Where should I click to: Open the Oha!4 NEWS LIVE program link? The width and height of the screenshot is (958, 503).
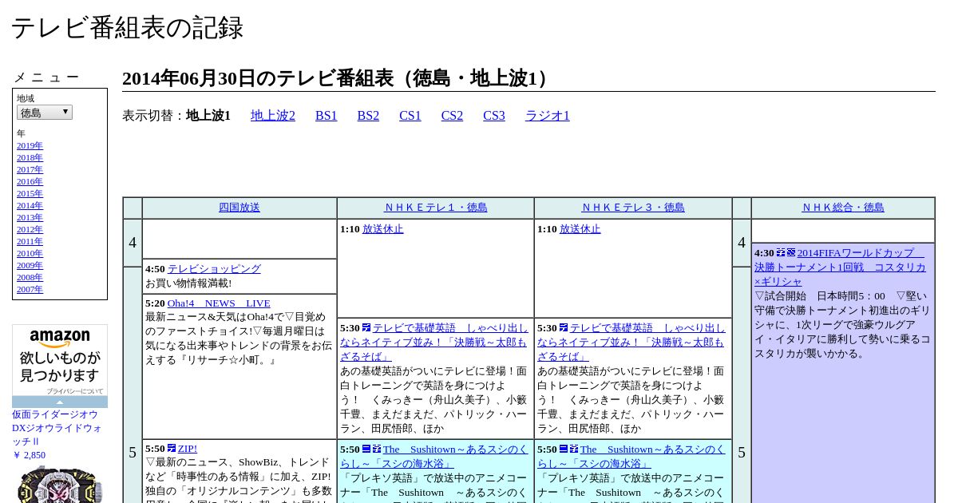[219, 303]
